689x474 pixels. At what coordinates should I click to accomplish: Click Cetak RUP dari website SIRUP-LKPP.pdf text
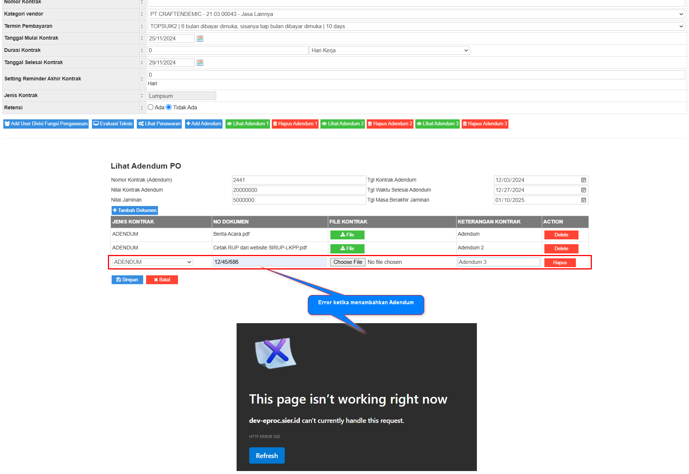pos(260,248)
